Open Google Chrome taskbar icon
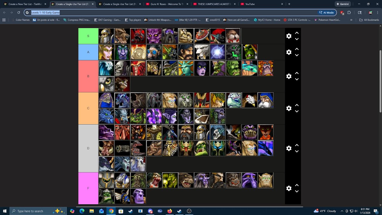Image resolution: width=382 pixels, height=215 pixels. pos(111,211)
